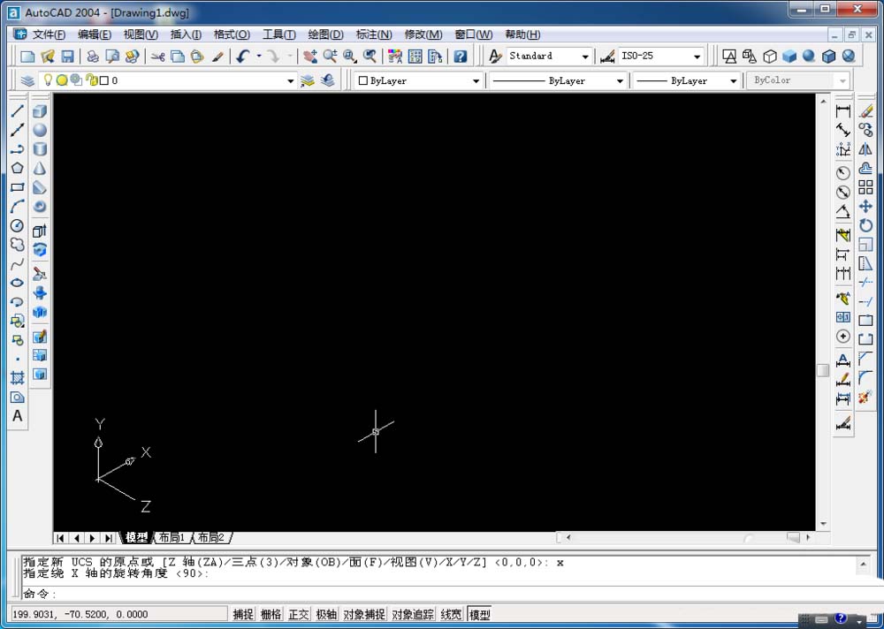Toggle 栅格 grid display

click(271, 614)
